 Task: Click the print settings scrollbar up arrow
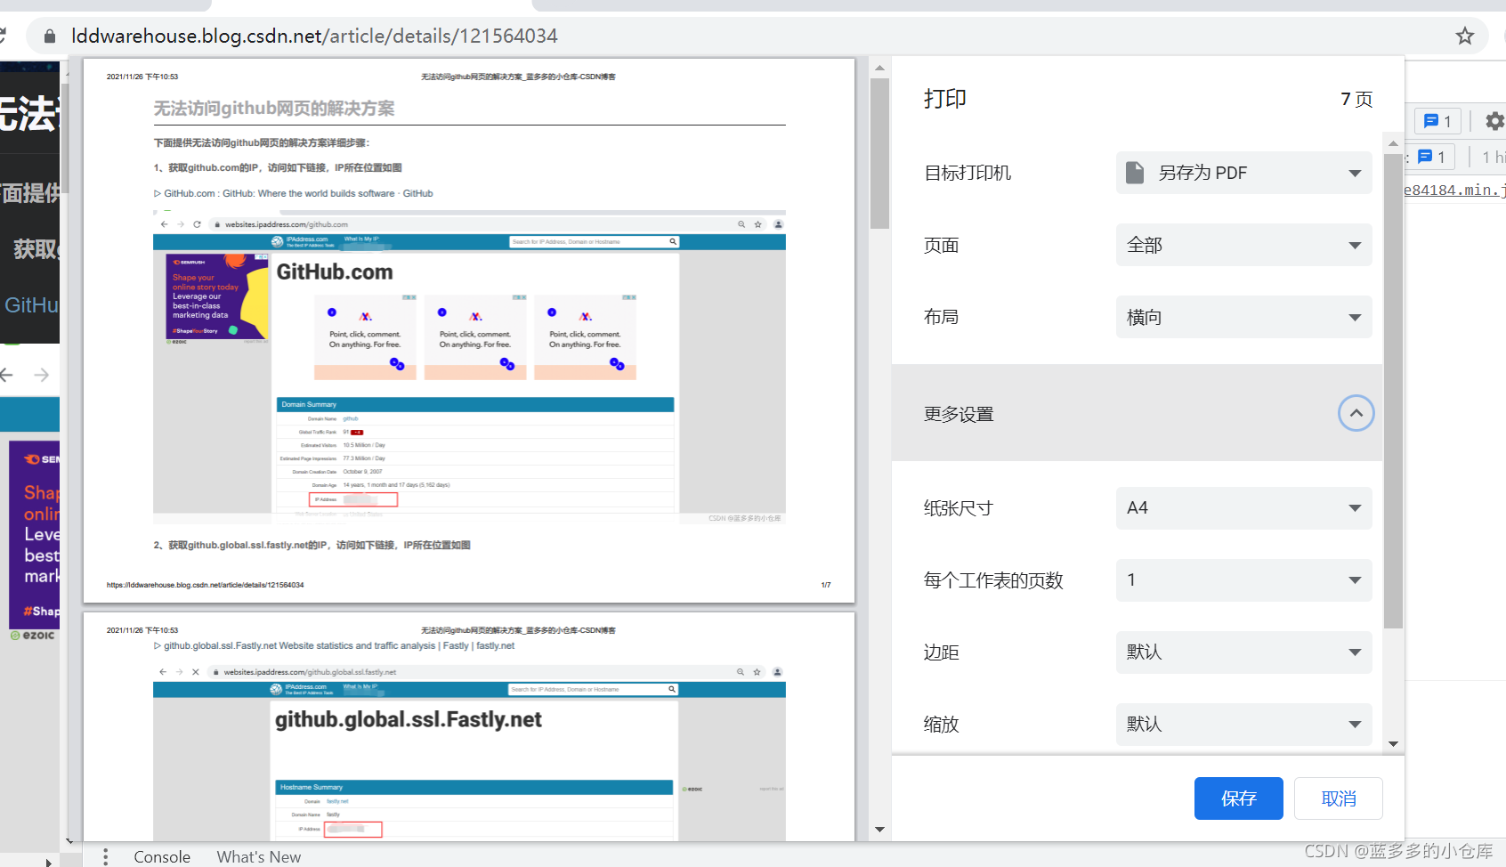[1394, 143]
